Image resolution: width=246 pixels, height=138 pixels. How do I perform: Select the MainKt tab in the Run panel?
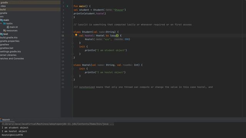click(6, 120)
